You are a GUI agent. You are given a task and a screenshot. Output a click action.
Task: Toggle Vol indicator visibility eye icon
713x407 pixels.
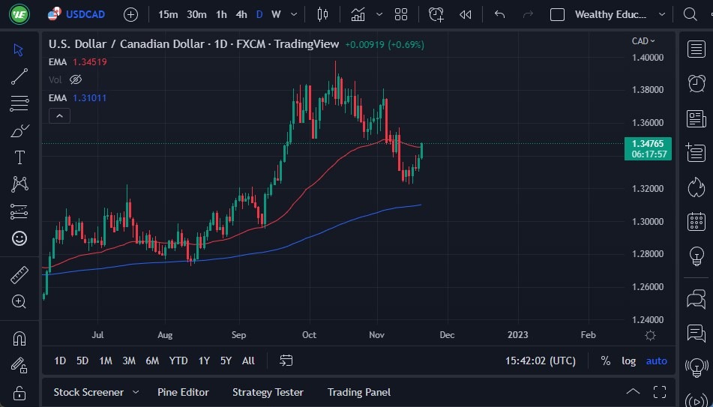click(76, 79)
